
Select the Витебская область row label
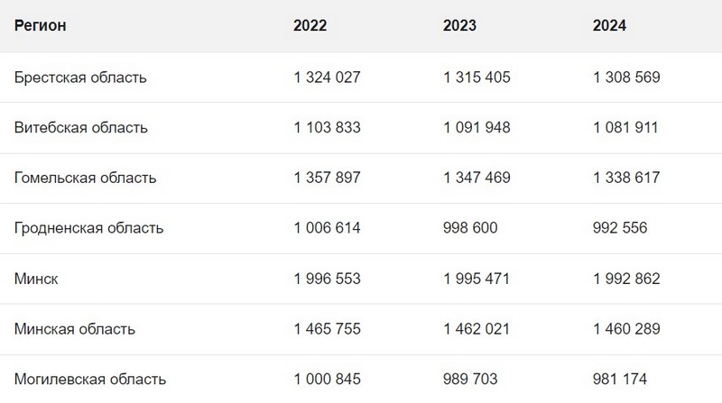pos(81,128)
